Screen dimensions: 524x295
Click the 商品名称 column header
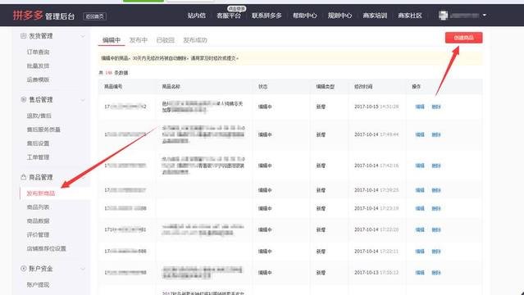pos(171,87)
